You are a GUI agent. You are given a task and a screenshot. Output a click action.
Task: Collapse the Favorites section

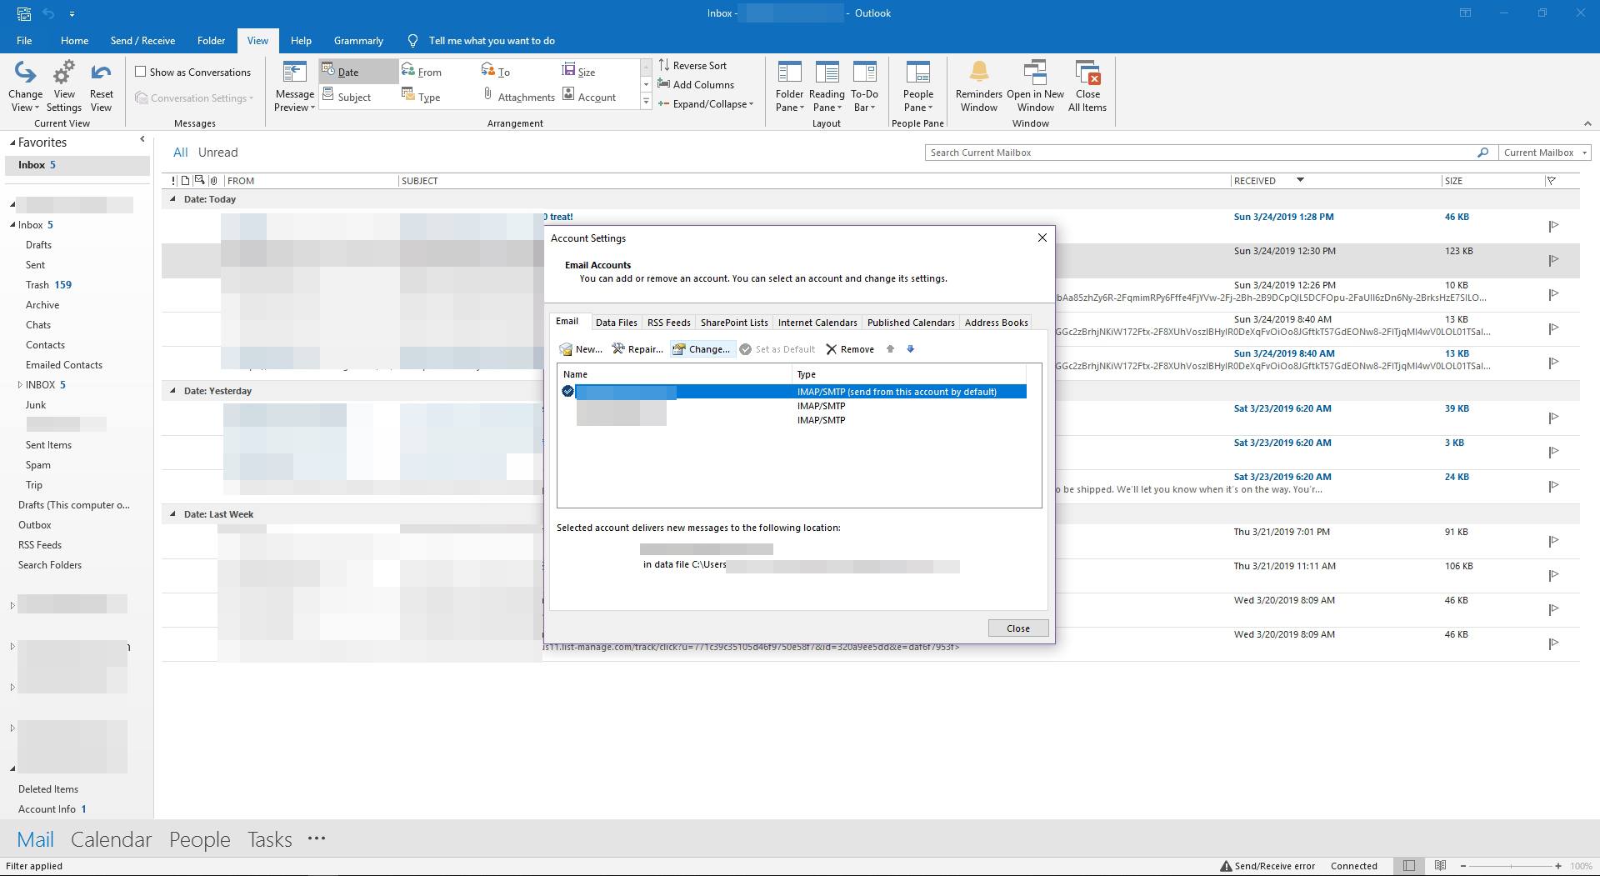12,143
